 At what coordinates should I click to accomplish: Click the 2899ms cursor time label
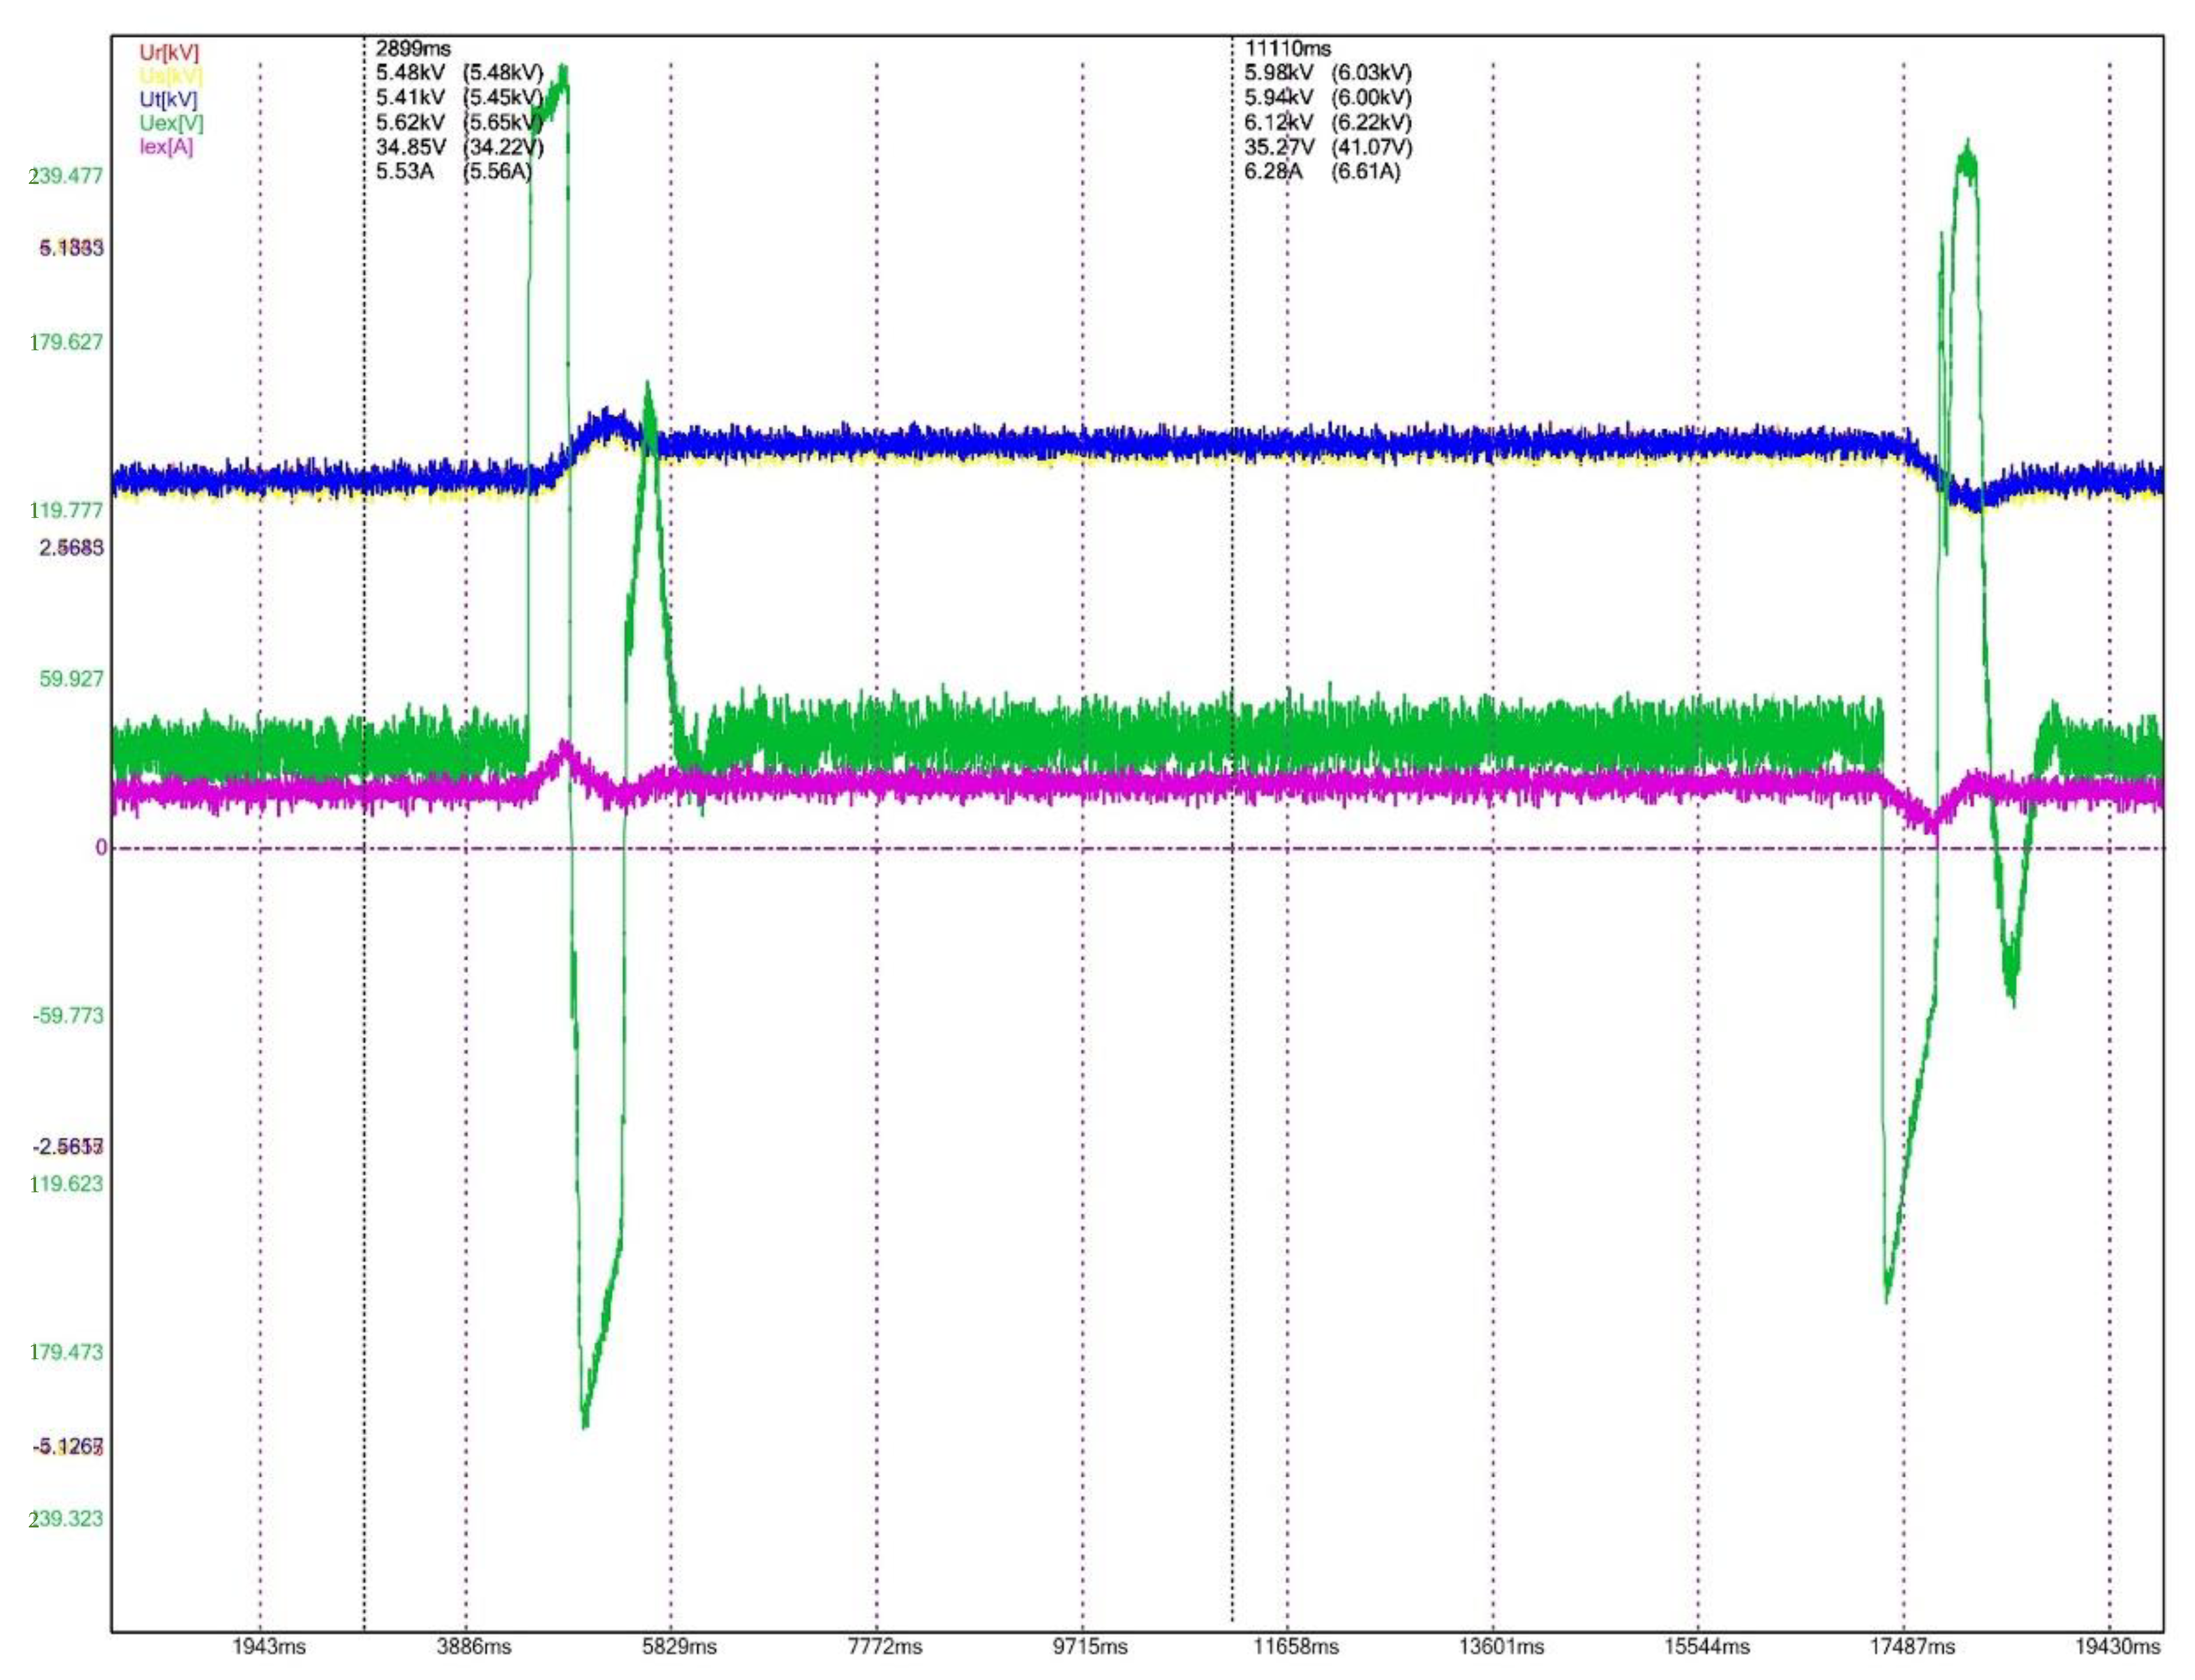[x=413, y=48]
